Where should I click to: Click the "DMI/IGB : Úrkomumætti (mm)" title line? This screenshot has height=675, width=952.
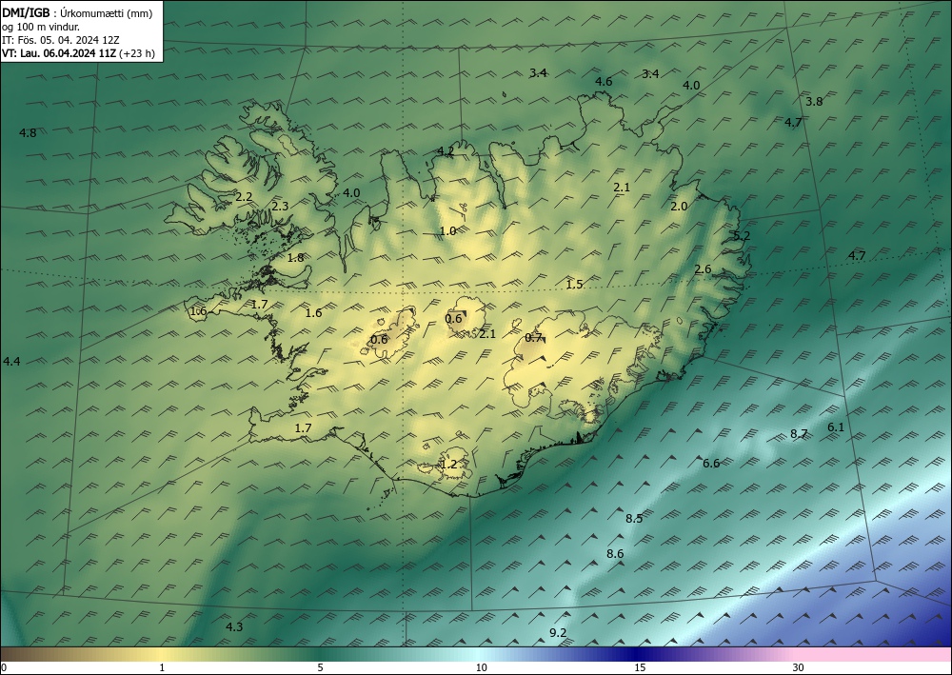(77, 12)
